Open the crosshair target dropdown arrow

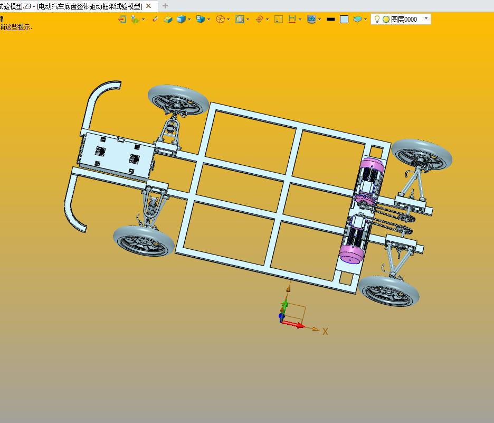[x=268, y=20]
